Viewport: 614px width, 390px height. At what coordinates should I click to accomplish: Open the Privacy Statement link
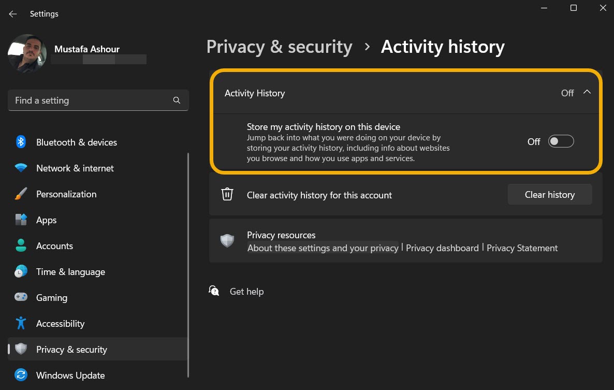522,248
